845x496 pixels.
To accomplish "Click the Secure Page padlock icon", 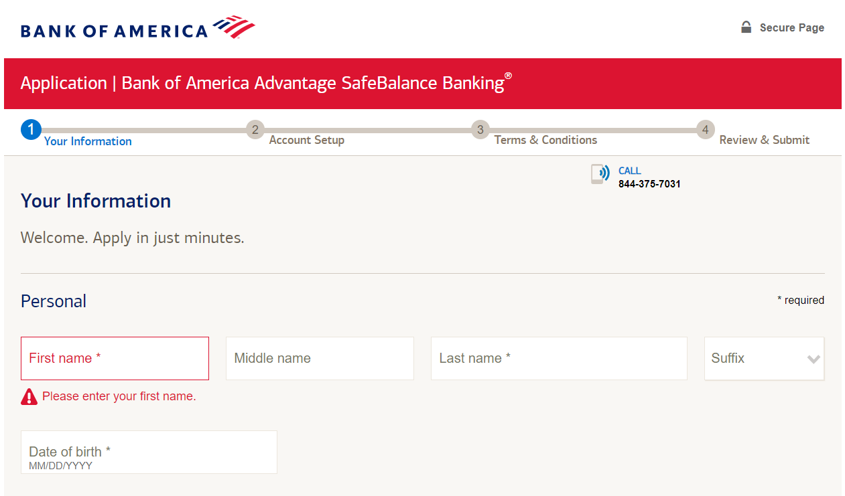I will (x=746, y=27).
